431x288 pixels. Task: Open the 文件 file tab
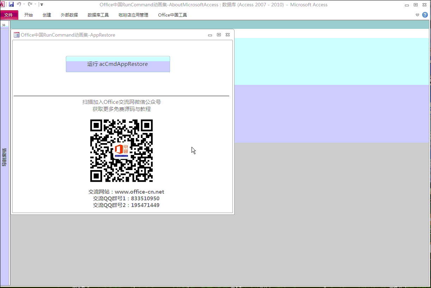coord(9,15)
